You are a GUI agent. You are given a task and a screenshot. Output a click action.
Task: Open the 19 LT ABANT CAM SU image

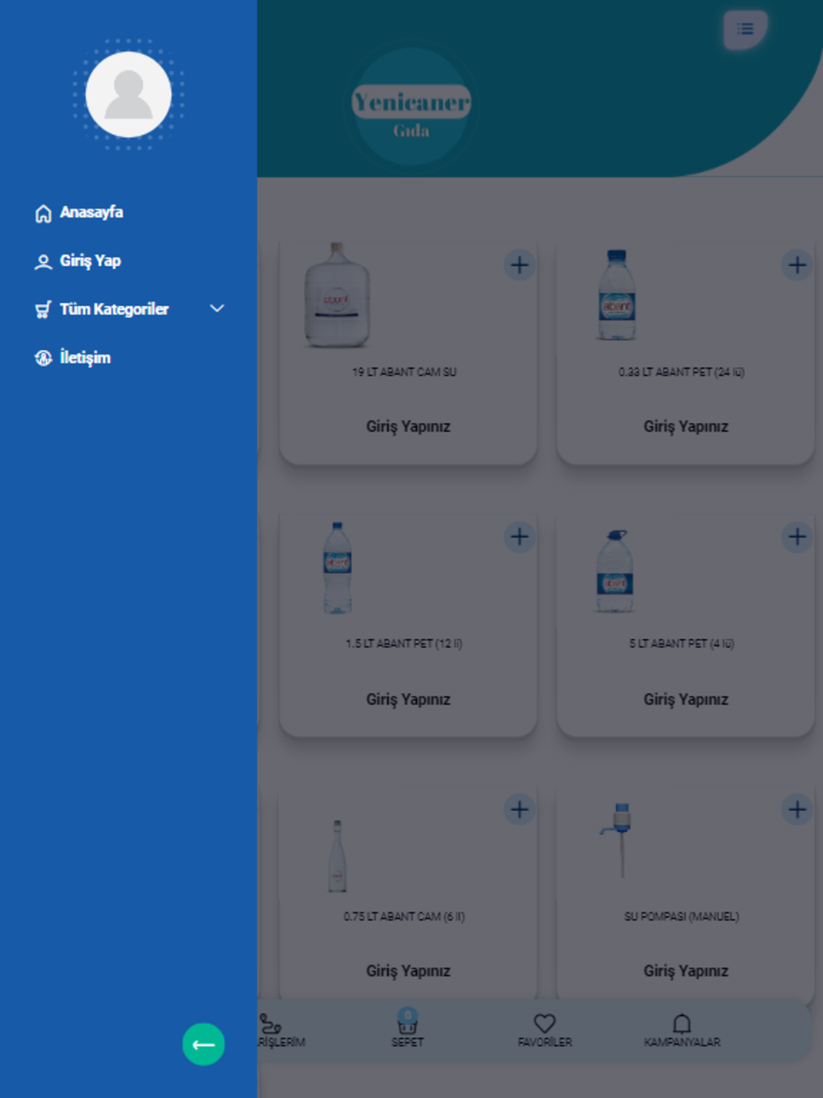pos(337,295)
